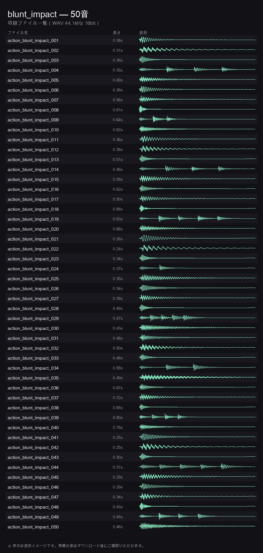
Task: Click the ファイル名 column header
Action: coord(18,33)
